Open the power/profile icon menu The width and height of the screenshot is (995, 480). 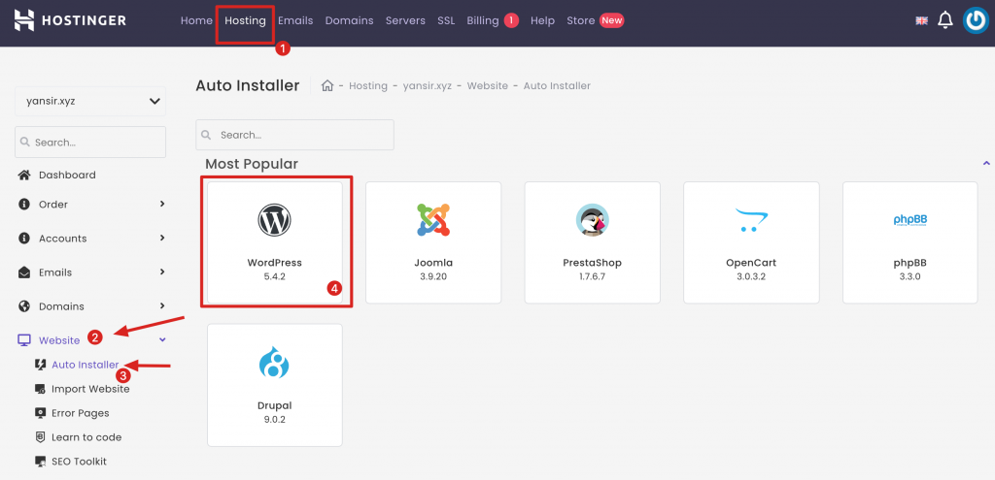(976, 20)
